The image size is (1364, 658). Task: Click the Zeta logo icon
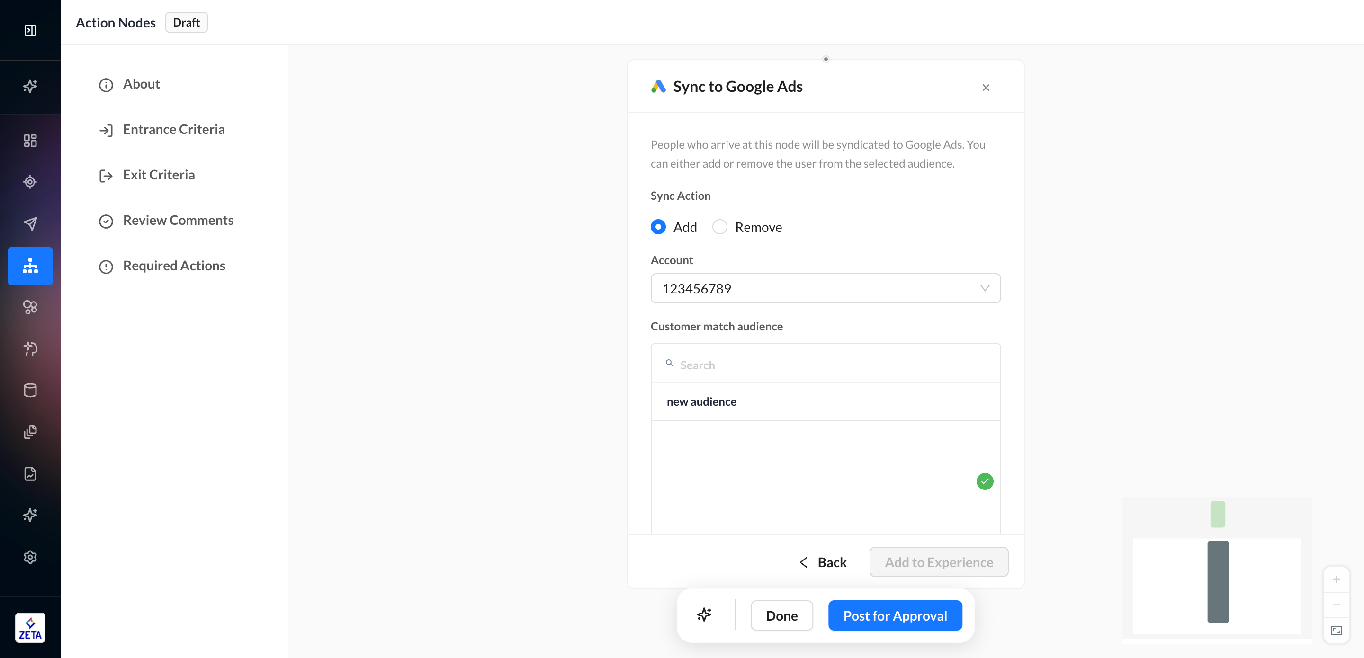coord(30,628)
